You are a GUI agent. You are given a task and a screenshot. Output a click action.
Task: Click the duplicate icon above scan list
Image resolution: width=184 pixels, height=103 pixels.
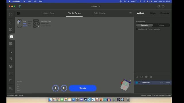tap(146, 77)
